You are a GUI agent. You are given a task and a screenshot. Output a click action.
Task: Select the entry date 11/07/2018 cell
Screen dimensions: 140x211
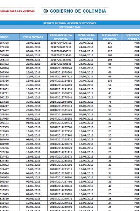(x=33, y=186)
